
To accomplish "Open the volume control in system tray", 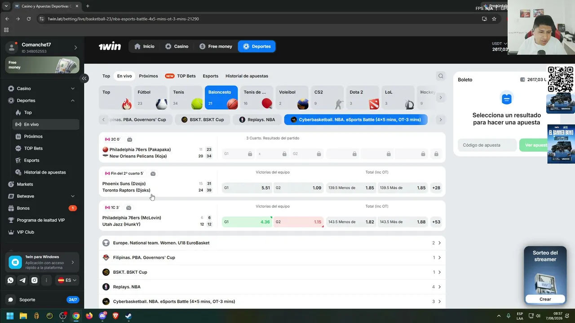I will click(x=538, y=316).
